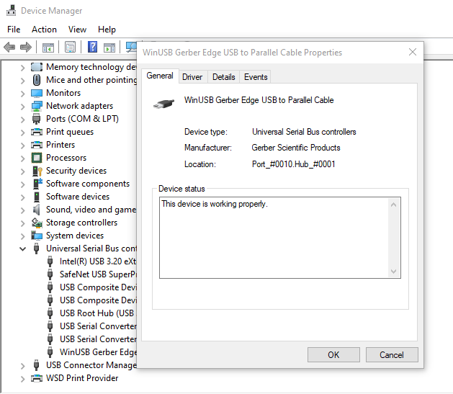This screenshot has width=453, height=394.
Task: Click the Ports (COM & LPT) icon
Action: tap(37, 119)
